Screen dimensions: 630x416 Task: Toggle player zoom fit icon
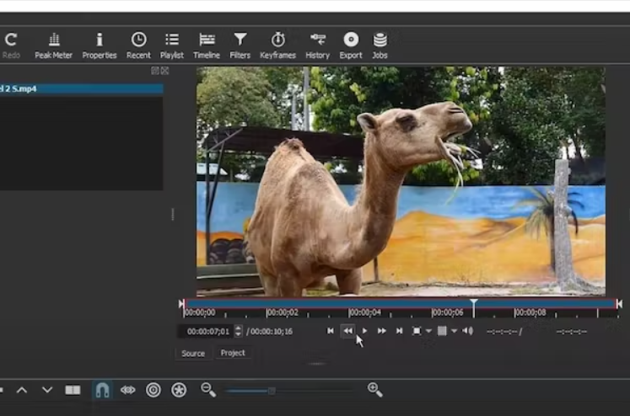(417, 331)
